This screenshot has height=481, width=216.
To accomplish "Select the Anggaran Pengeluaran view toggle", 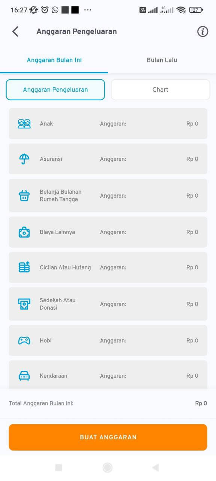I will [55, 89].
